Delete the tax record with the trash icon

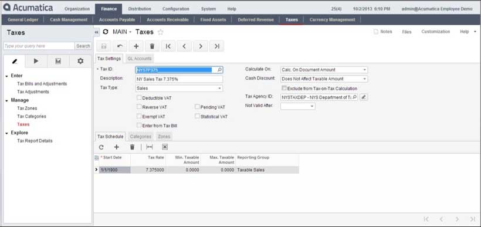(x=152, y=46)
